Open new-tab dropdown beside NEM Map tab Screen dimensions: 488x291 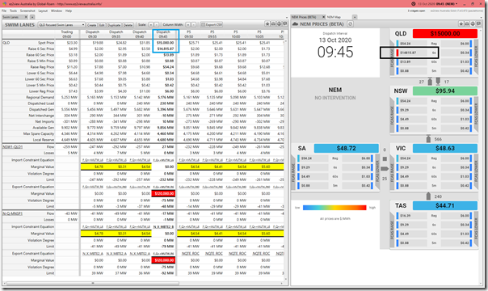click(355, 17)
